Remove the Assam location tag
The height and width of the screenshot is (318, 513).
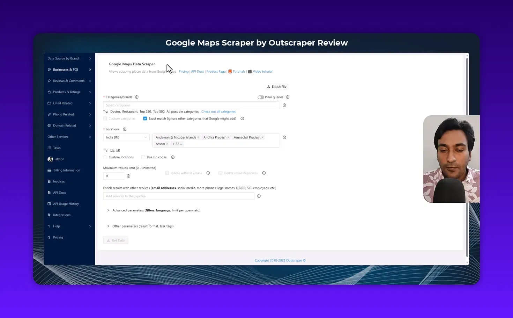tap(167, 144)
